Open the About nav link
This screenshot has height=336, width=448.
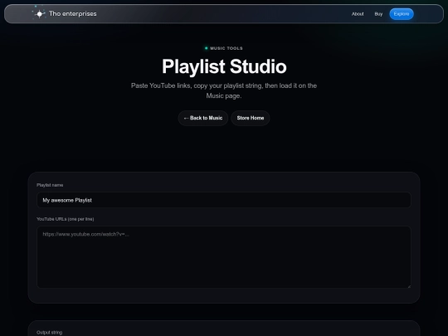click(358, 14)
